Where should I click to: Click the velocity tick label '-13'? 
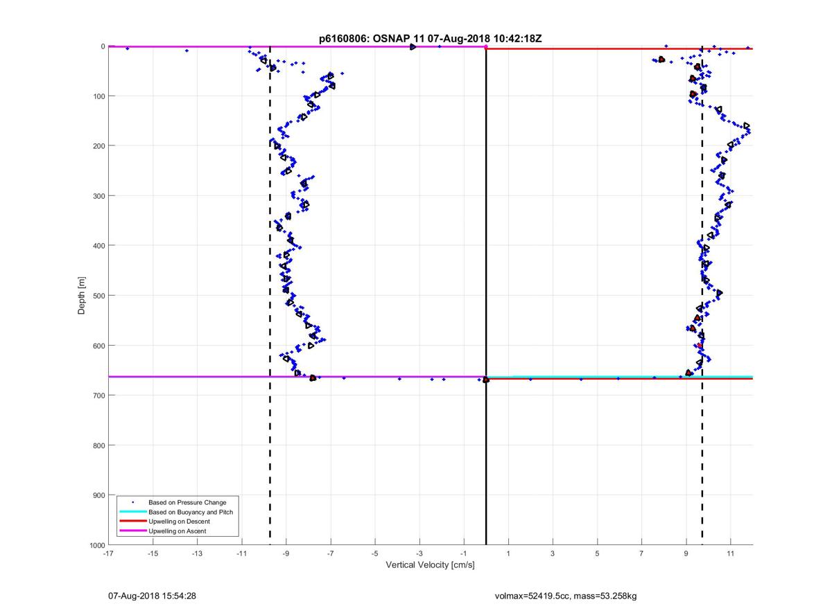(x=197, y=553)
